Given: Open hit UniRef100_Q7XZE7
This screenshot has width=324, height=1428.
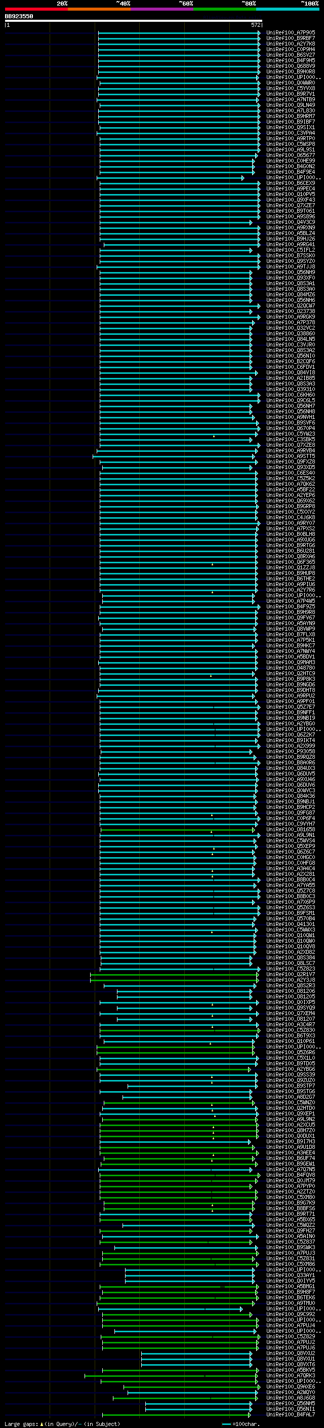Looking at the screenshot, I should (291, 205).
